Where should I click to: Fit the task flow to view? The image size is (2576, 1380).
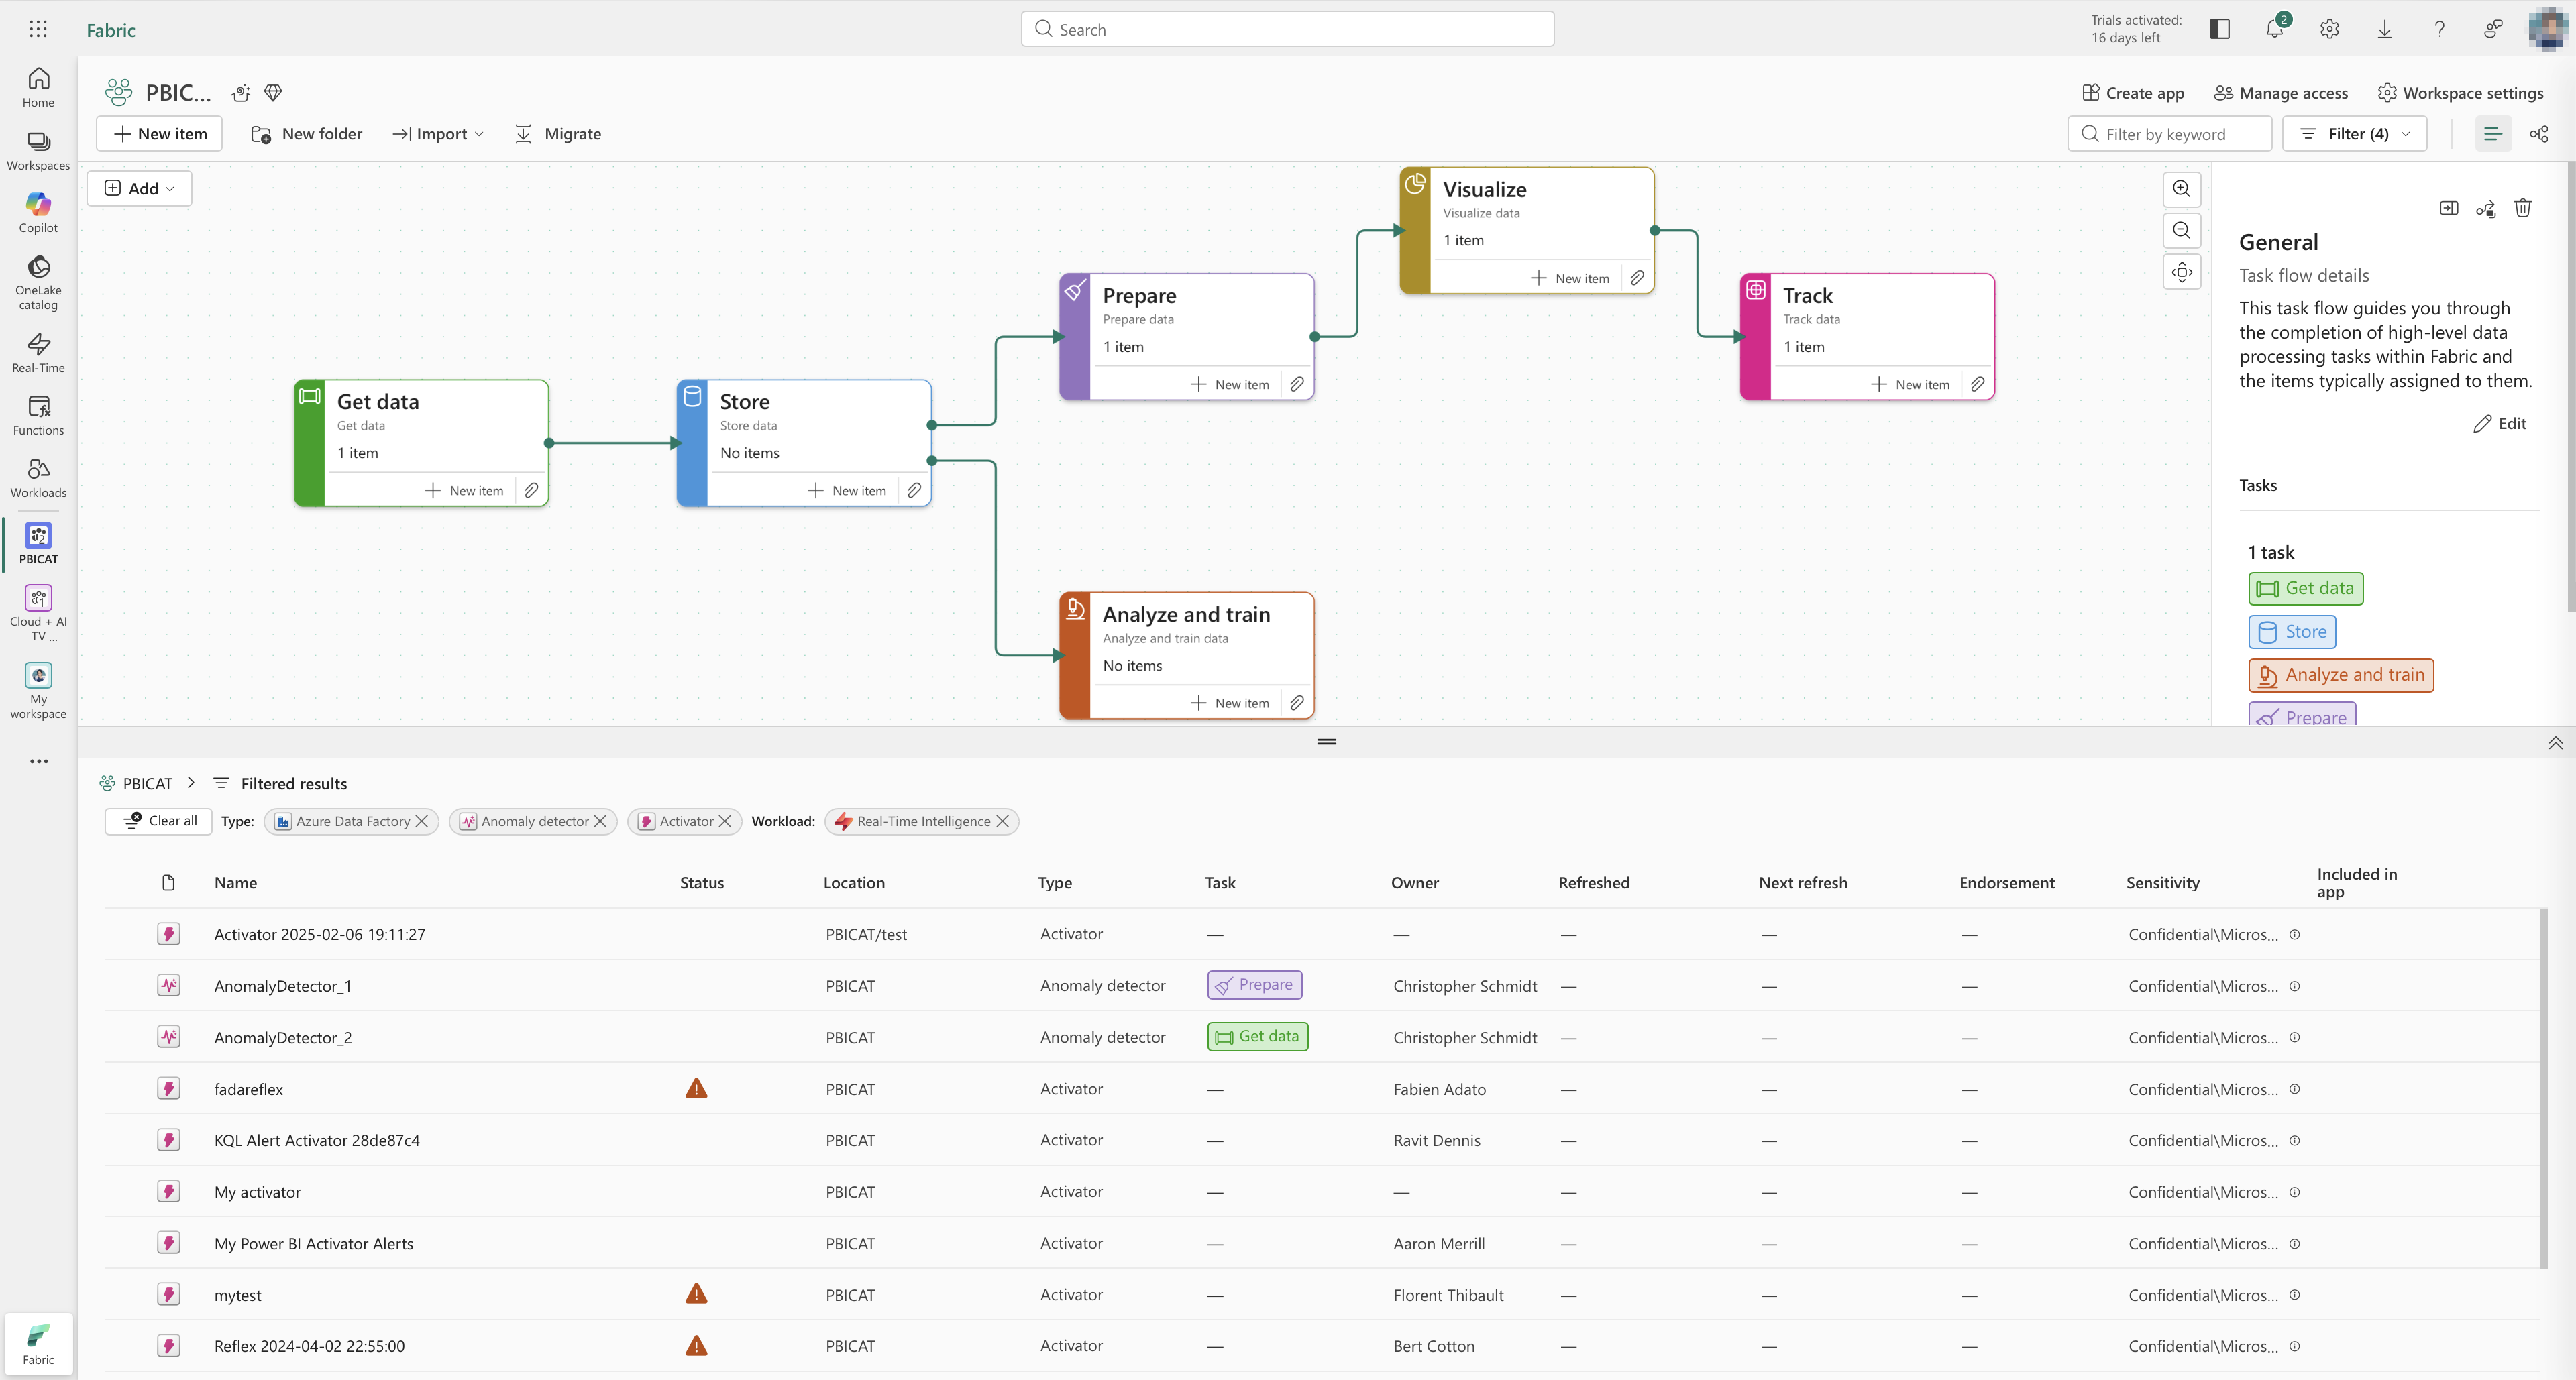[x=2181, y=272]
